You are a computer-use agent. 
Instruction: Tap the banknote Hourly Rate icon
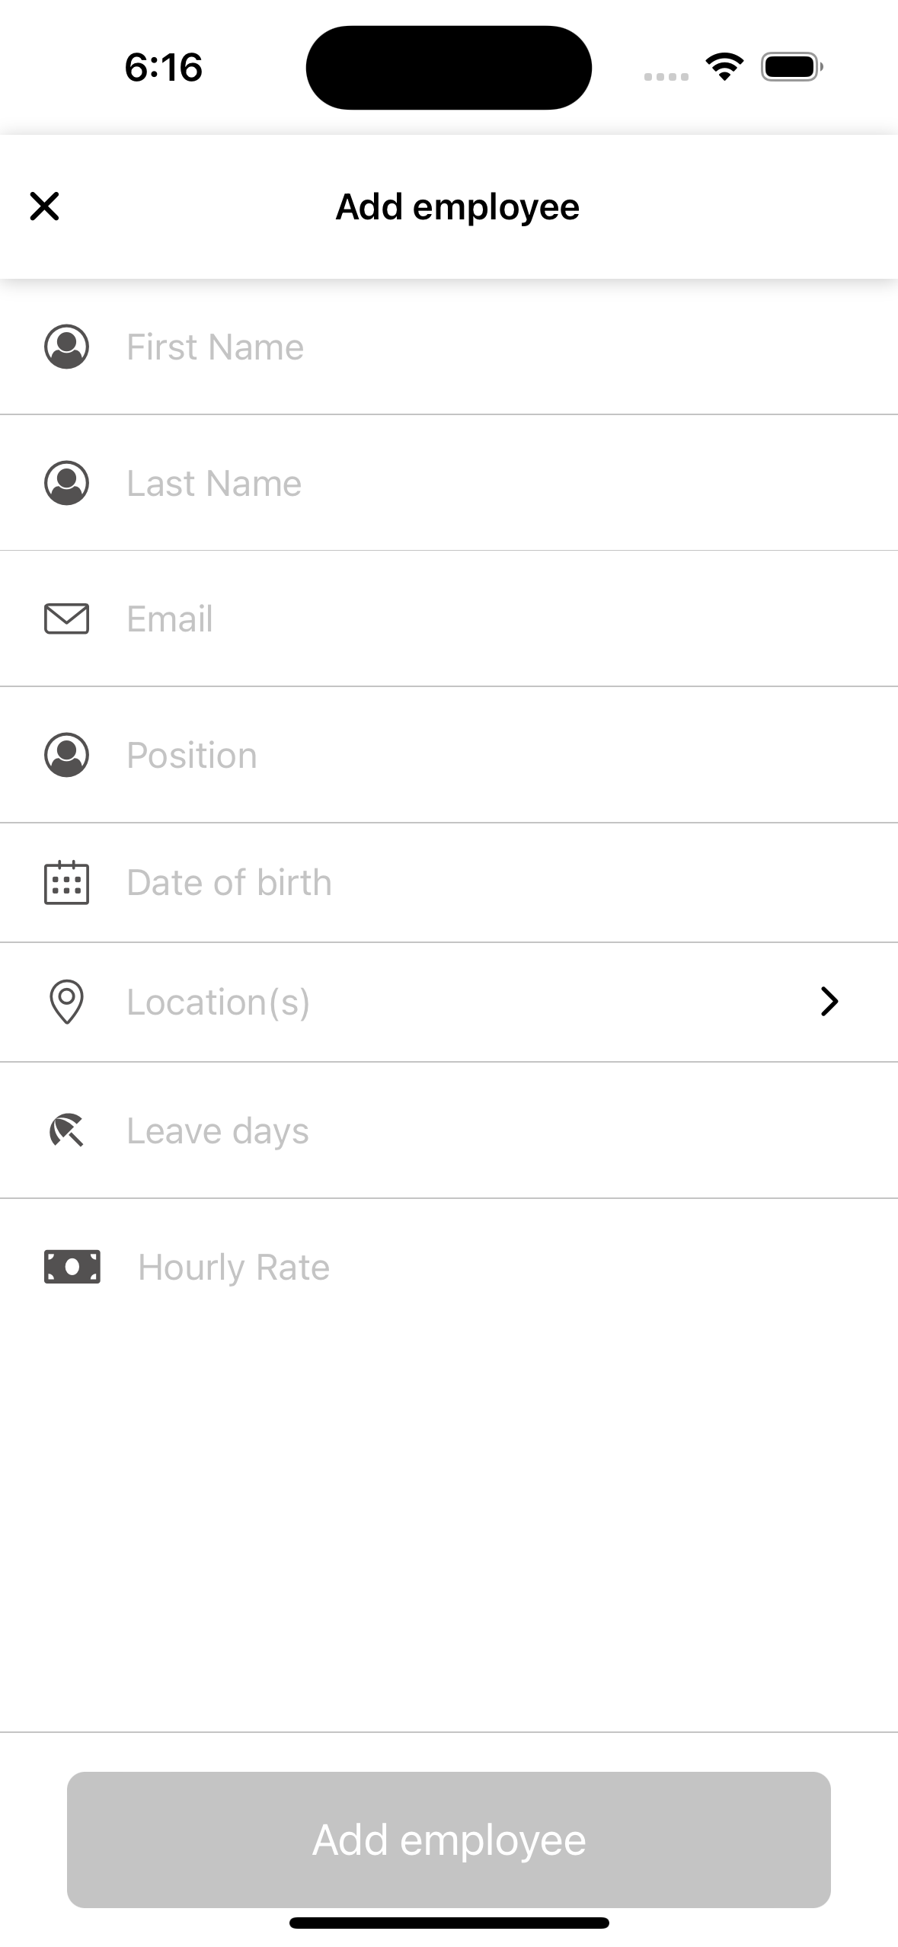click(x=72, y=1267)
